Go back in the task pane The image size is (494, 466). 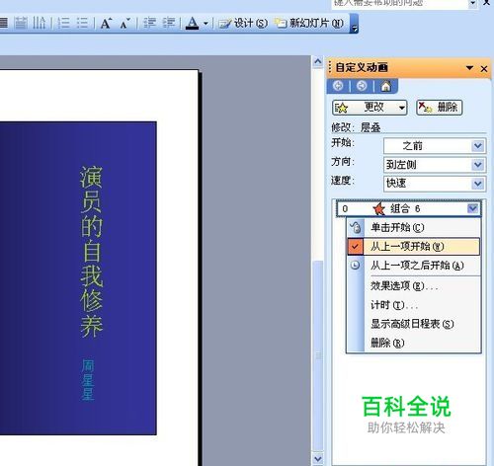point(338,86)
